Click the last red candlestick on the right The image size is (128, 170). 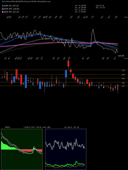click(x=118, y=87)
